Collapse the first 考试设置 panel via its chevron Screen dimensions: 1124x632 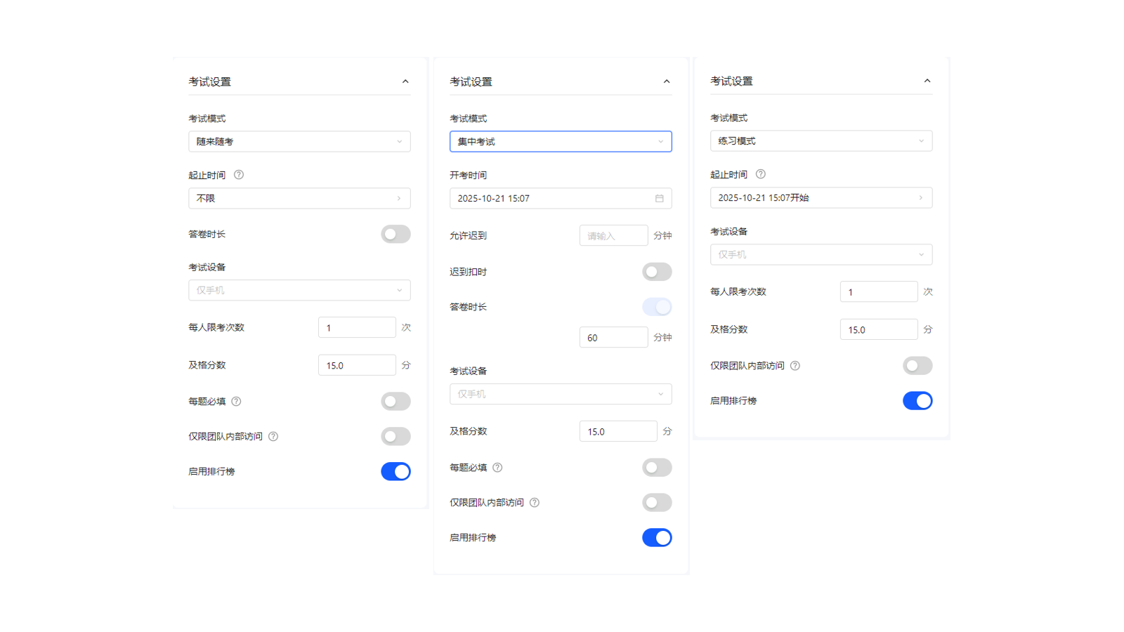pyautogui.click(x=406, y=81)
